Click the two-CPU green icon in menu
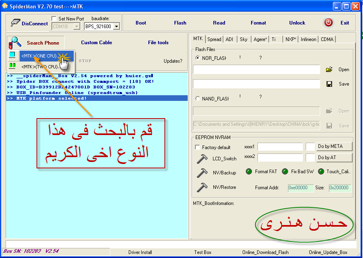Viewport: 363px width, 258px height. [x=12, y=66]
